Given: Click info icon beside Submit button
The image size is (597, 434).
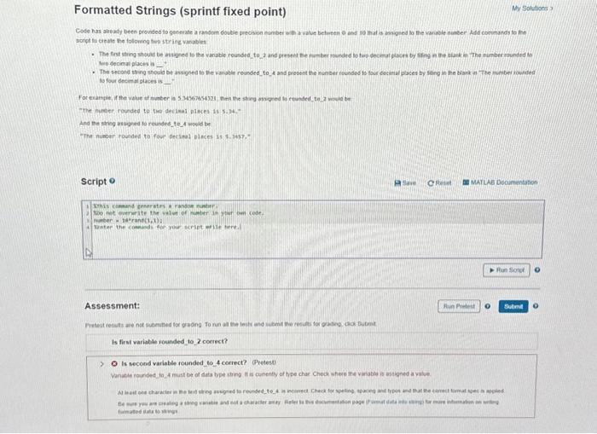Looking at the screenshot, I should 536,306.
